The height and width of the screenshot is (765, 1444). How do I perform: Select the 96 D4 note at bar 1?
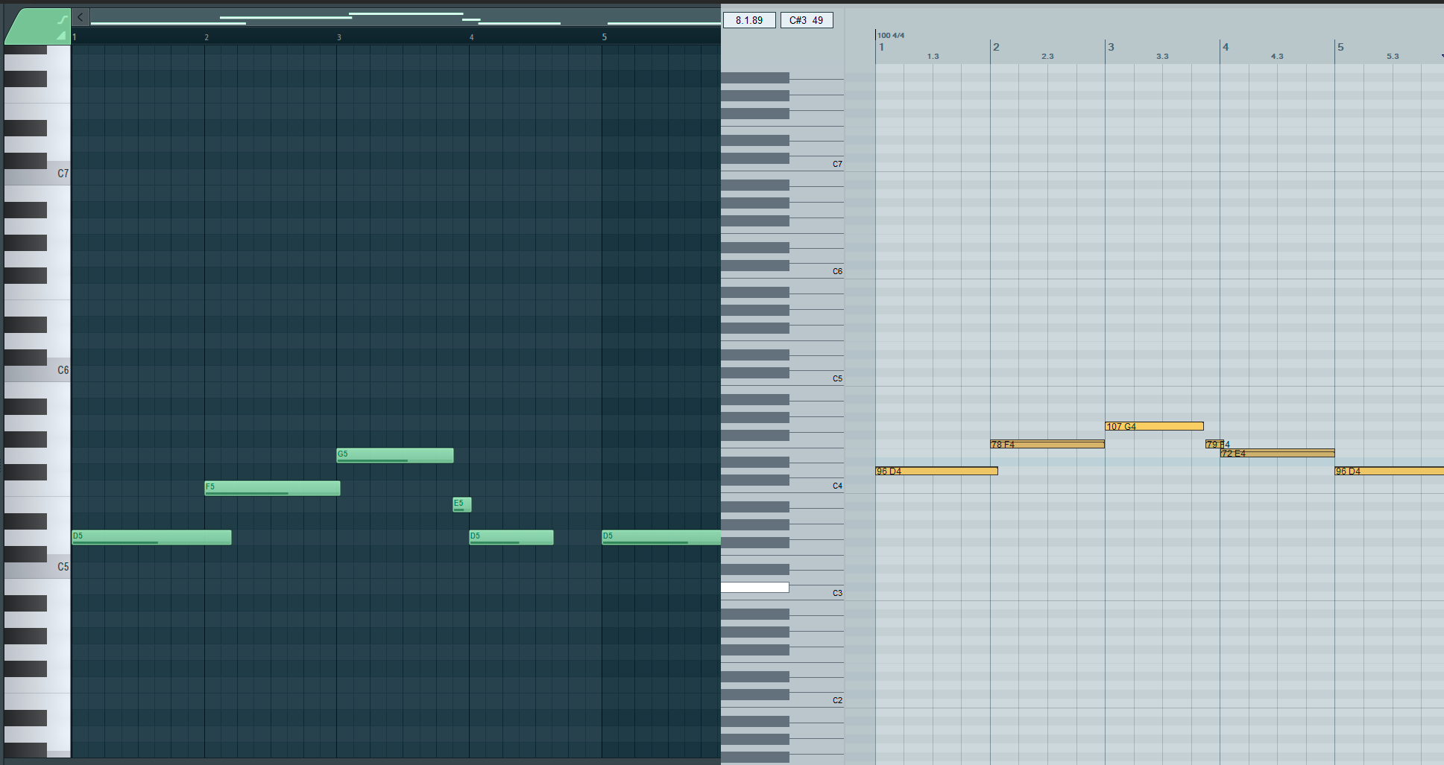pyautogui.click(x=936, y=471)
